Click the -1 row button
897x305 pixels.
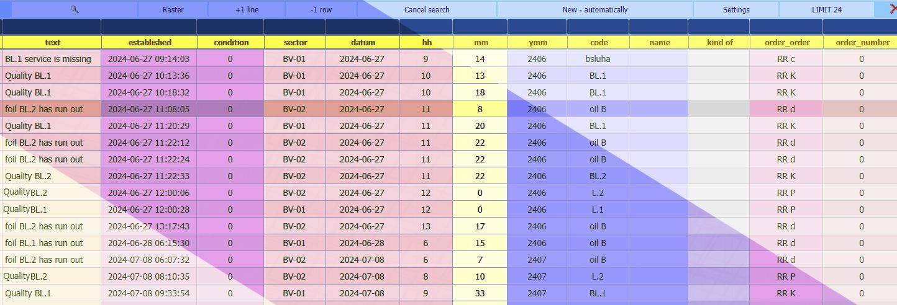tap(321, 9)
